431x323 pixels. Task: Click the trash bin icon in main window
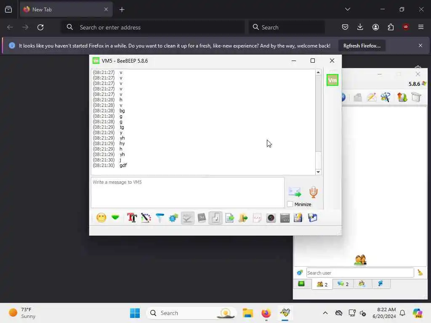tap(416, 97)
